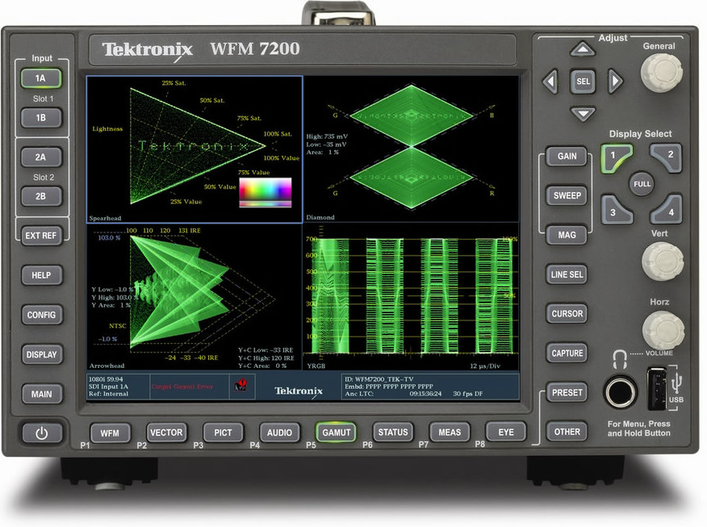Screen dimensions: 707x527
Task: Click the red gamut error alarm icon
Action: (x=241, y=385)
